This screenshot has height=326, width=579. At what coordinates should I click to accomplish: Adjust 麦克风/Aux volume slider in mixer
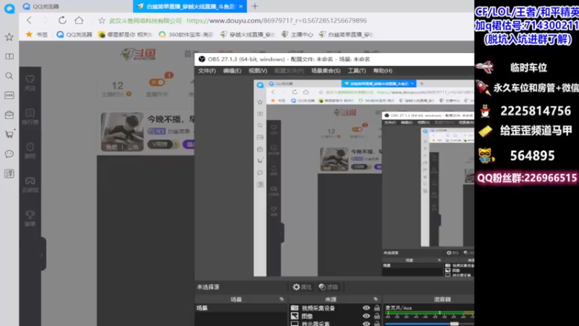(x=455, y=324)
